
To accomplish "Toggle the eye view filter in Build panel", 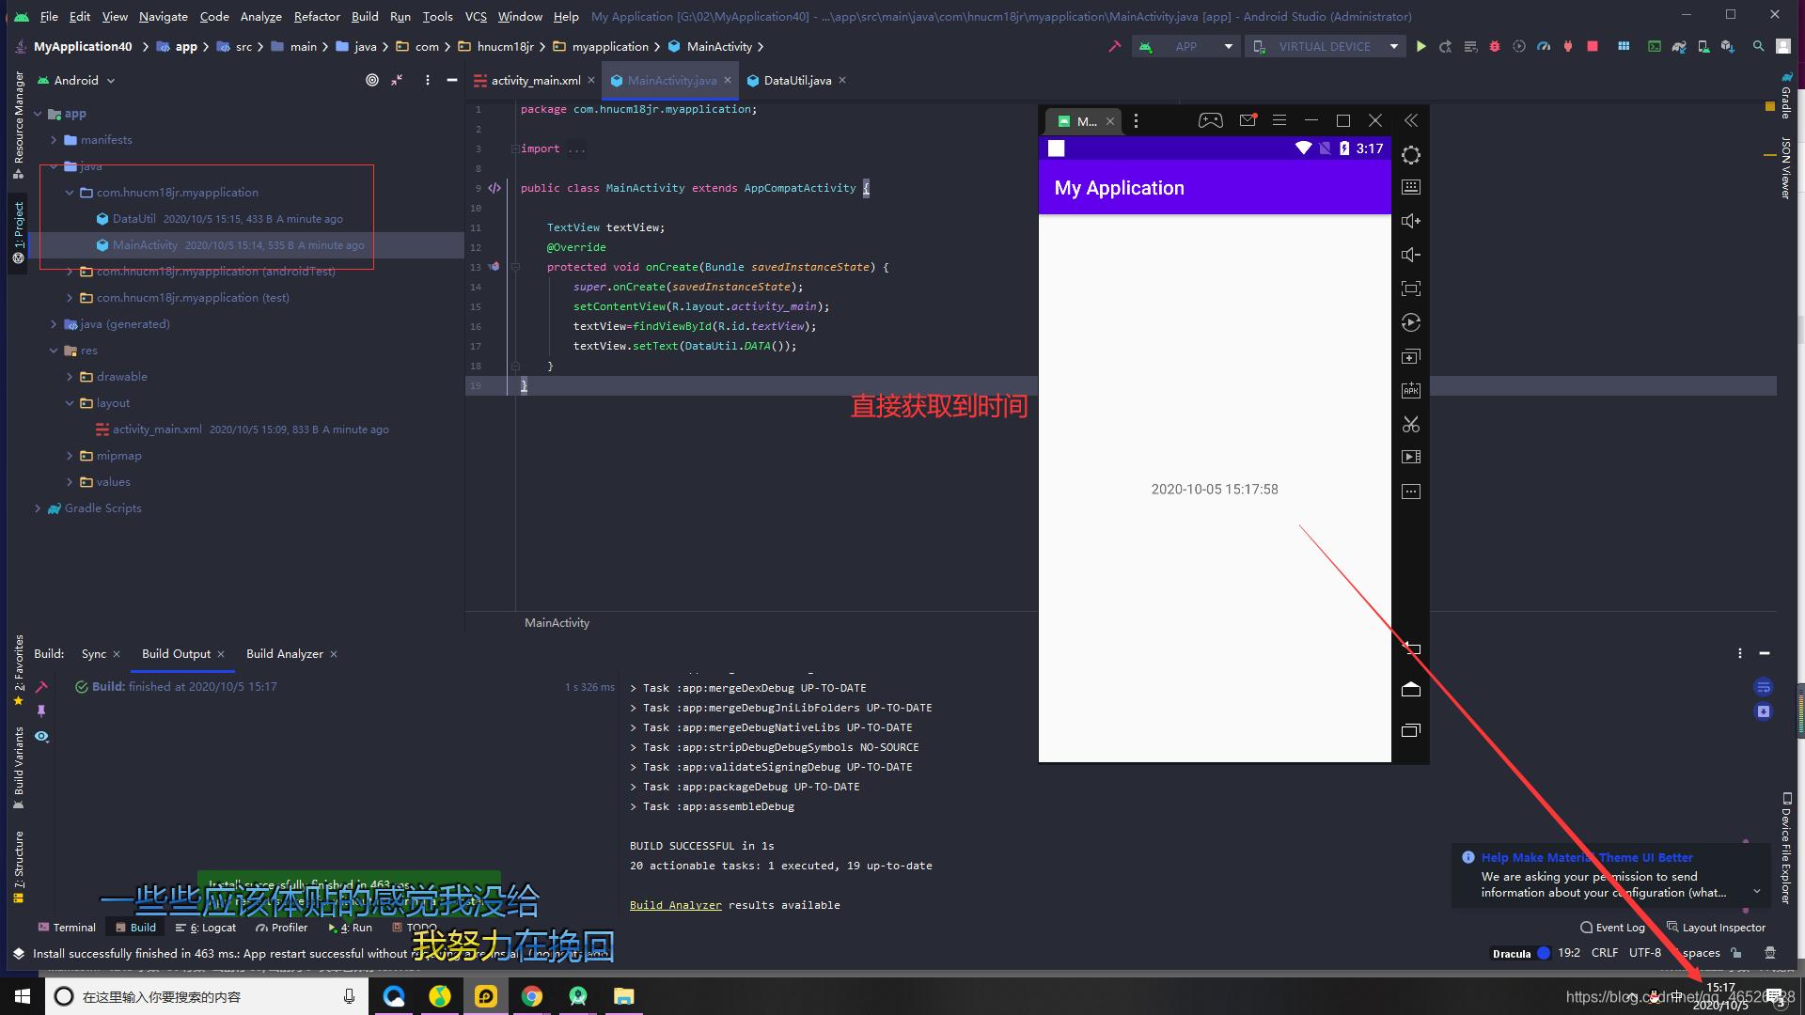I will (41, 736).
